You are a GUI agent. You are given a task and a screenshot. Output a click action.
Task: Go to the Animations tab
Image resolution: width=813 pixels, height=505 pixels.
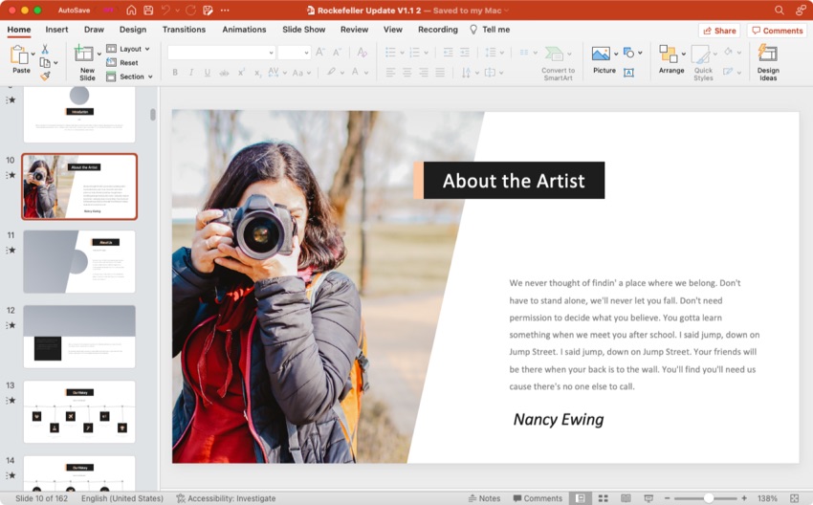point(244,30)
